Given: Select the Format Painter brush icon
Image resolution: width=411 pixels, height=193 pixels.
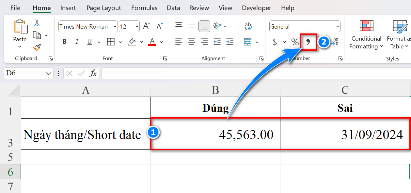Looking at the screenshot, I should click(x=37, y=48).
